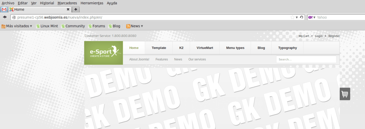Viewport: 365px width, 129px height.
Task: Open the K2 menu item
Action: (x=181, y=48)
